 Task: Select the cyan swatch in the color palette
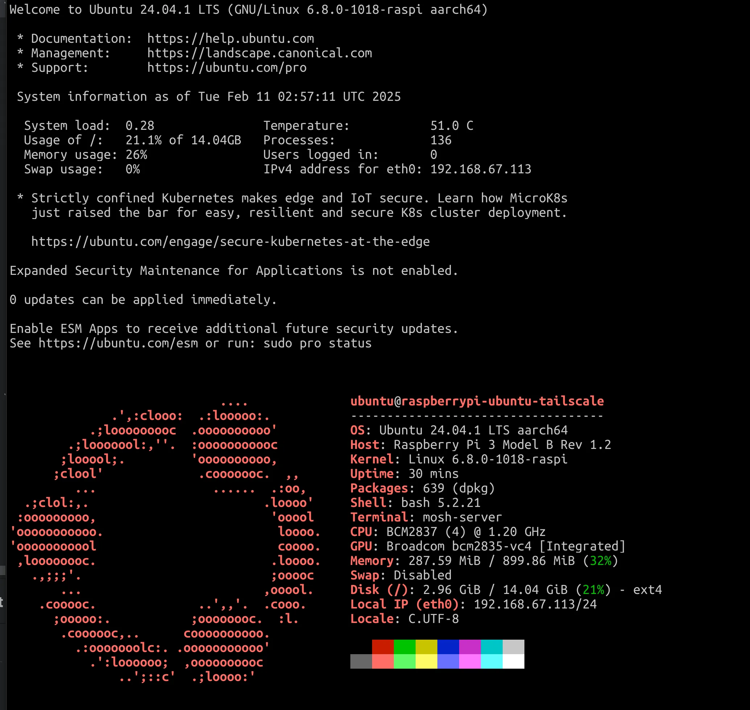492,647
